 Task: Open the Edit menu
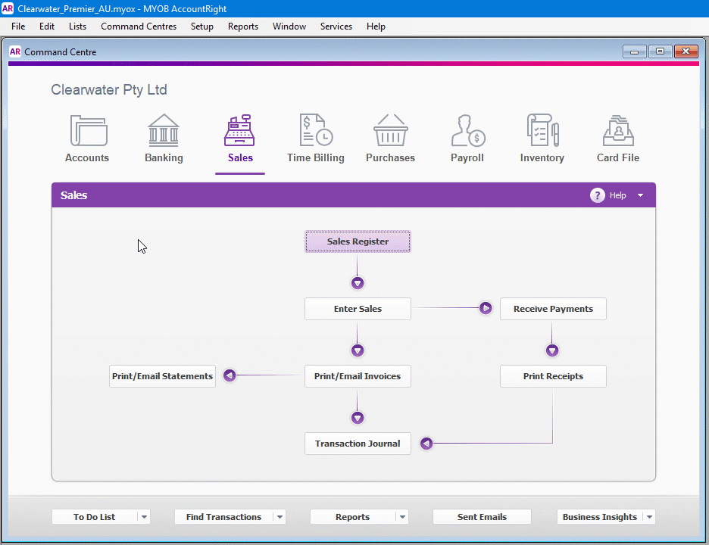click(x=46, y=26)
